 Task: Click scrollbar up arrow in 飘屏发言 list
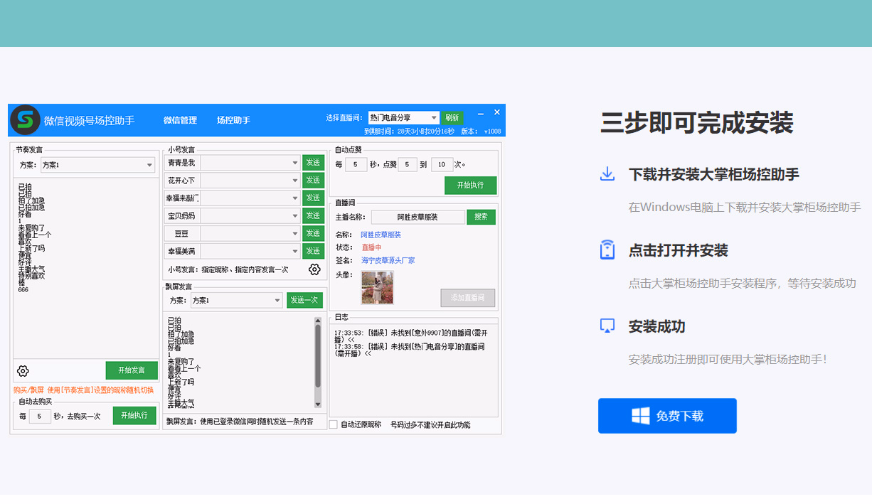318,321
